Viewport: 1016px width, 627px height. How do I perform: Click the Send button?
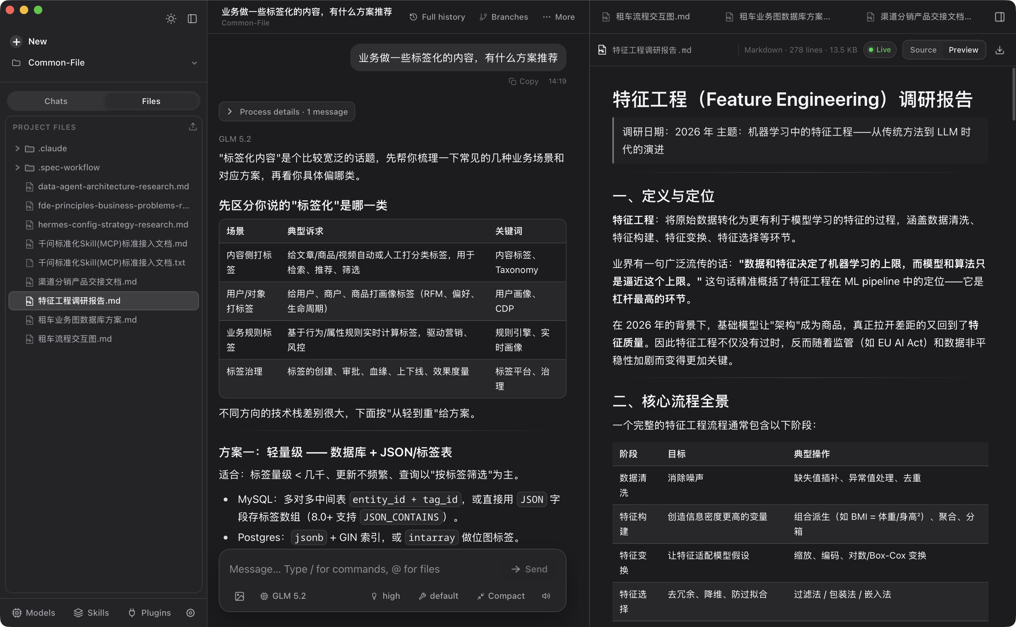[x=530, y=569]
